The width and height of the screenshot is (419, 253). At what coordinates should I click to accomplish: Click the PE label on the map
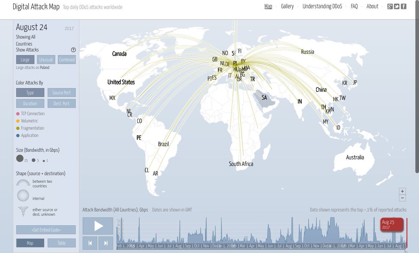[139, 138]
